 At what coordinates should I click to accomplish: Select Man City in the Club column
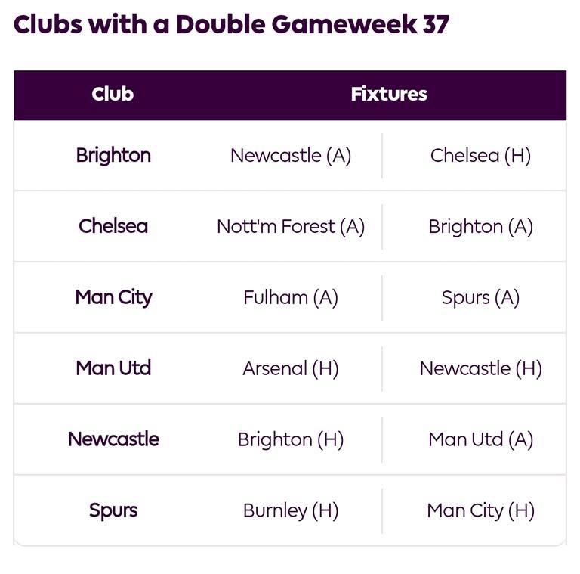tap(113, 297)
